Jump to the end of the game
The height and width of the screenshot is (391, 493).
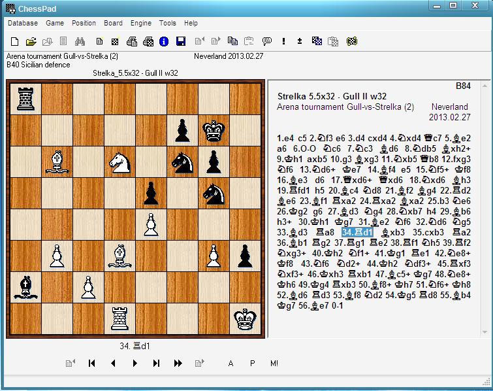pos(156,364)
